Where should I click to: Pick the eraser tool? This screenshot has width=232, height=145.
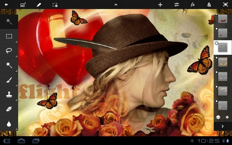click(9, 109)
